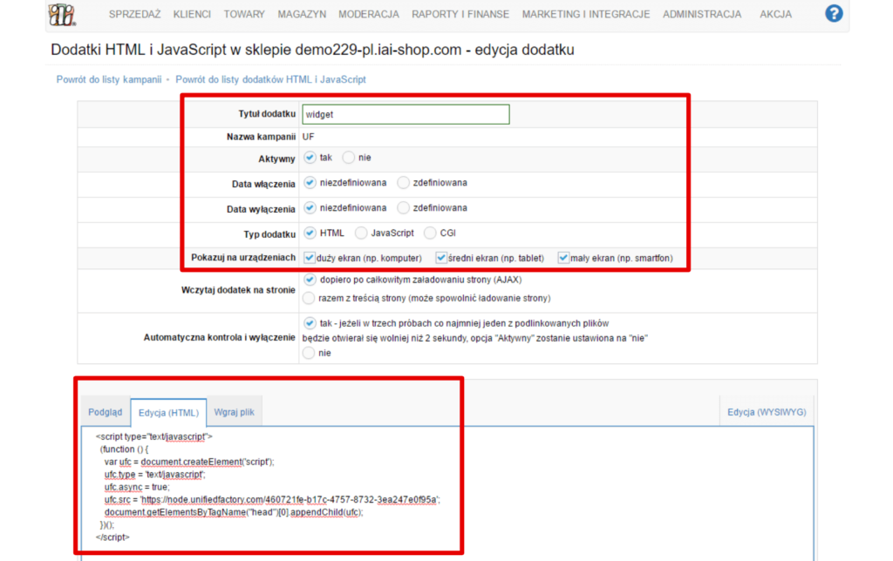The height and width of the screenshot is (561, 893).
Task: Select HTML as Typ dodatku
Action: coord(310,233)
